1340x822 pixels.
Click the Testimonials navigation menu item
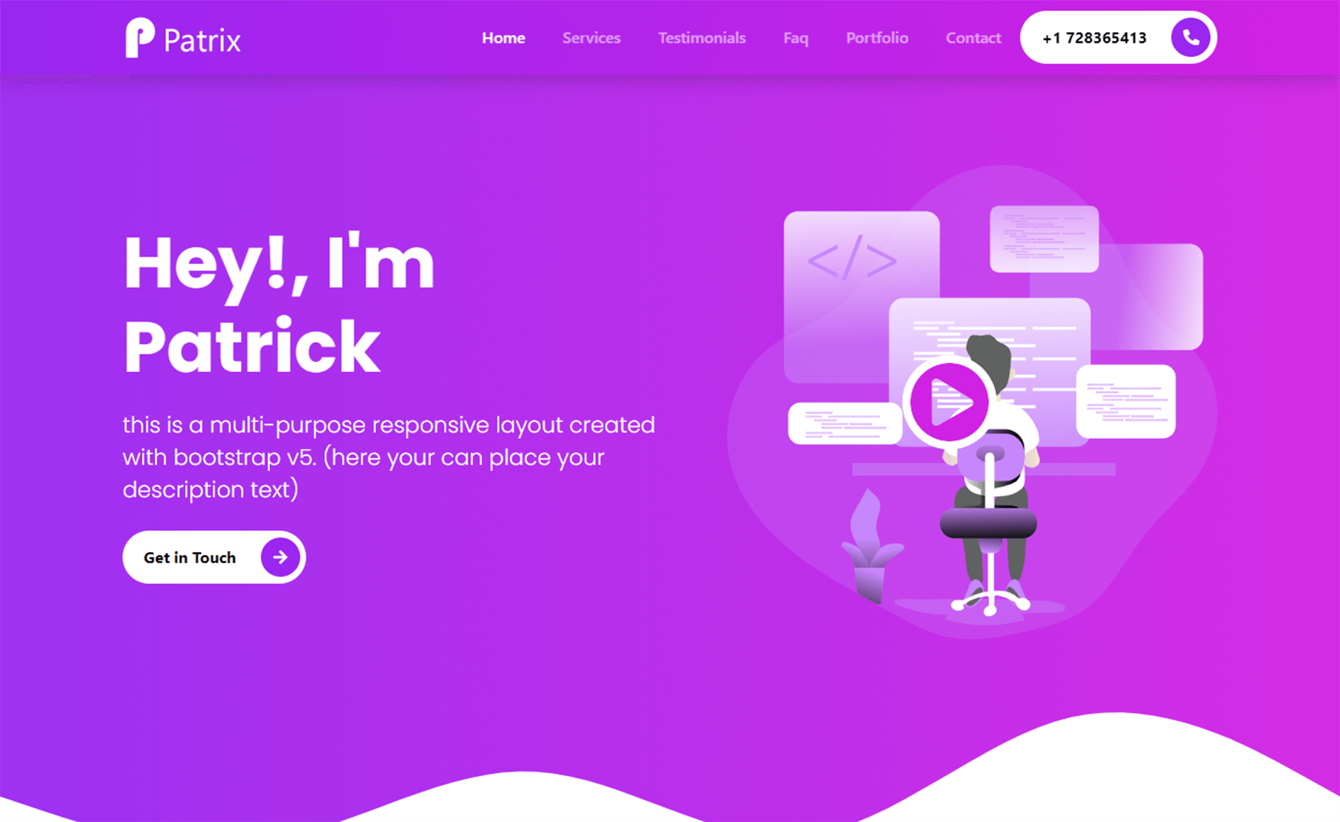pos(703,36)
